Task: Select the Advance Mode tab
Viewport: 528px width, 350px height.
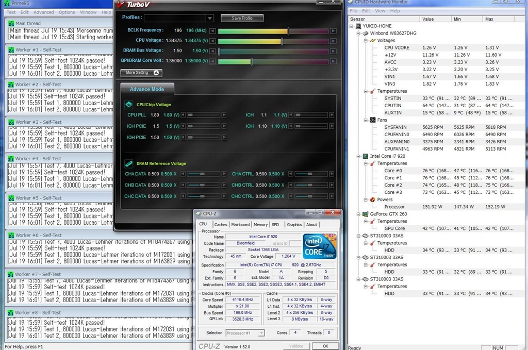Action: [x=147, y=89]
